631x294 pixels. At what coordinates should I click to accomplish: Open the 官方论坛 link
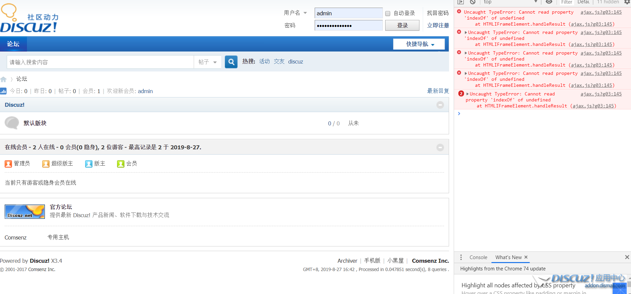pos(61,207)
